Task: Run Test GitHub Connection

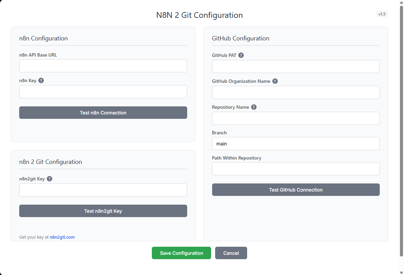Action: [296, 190]
